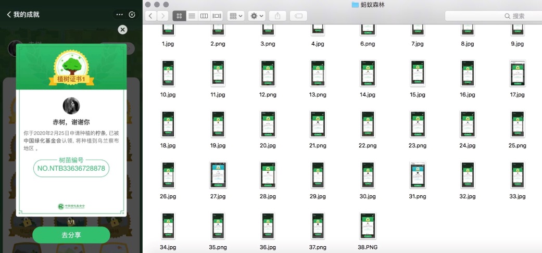This screenshot has height=253, width=542.
Task: Select the 16.jpg thumbnail
Action: click(x=468, y=73)
